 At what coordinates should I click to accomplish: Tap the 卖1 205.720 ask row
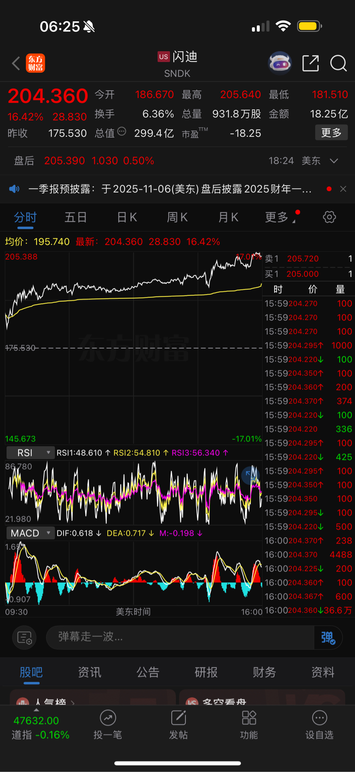tap(308, 259)
